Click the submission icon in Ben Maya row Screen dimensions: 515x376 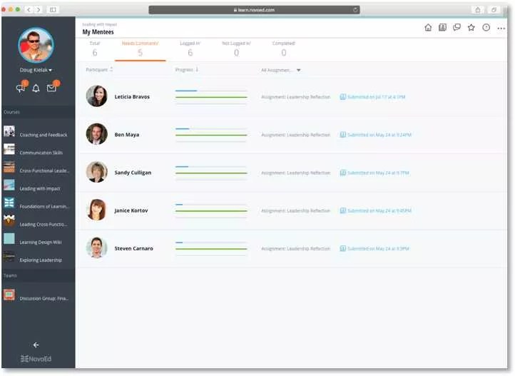point(342,135)
